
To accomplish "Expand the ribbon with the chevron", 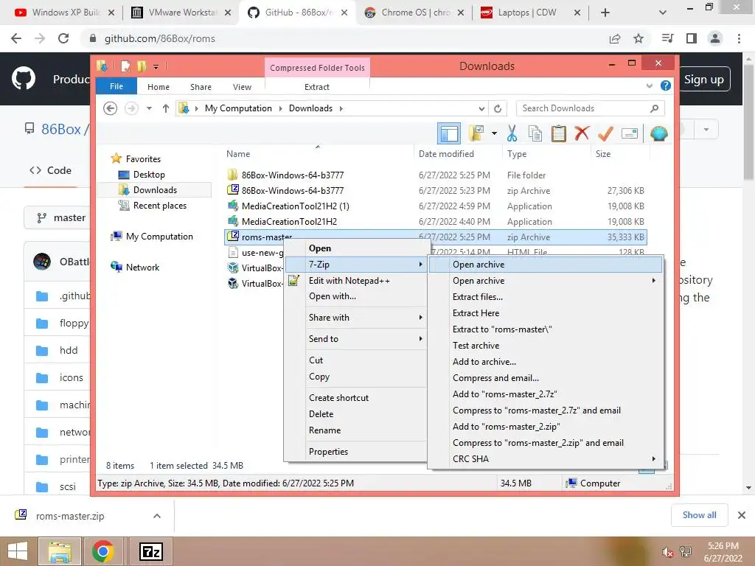I will click(x=649, y=85).
